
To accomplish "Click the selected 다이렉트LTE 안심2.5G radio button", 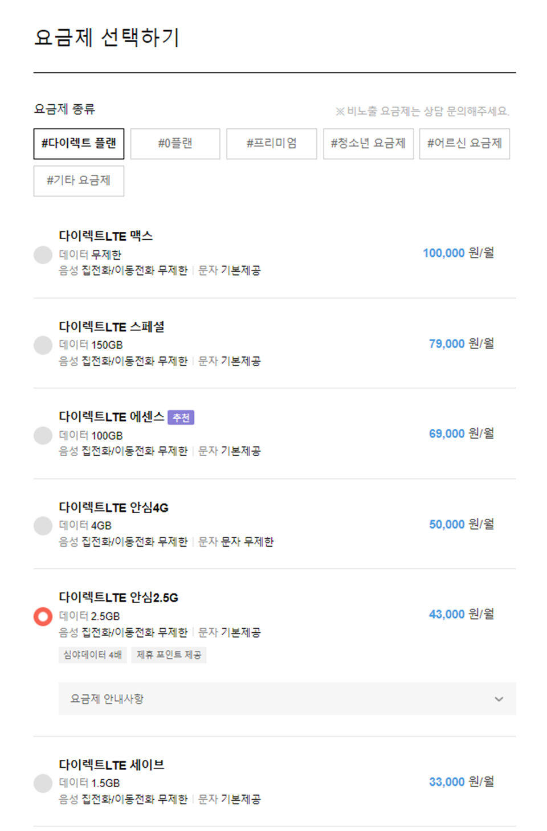I will point(42,616).
